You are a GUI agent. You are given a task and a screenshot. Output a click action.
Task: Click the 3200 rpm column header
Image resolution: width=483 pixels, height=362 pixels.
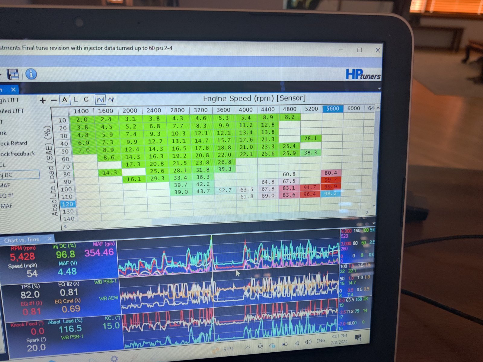tap(201, 110)
